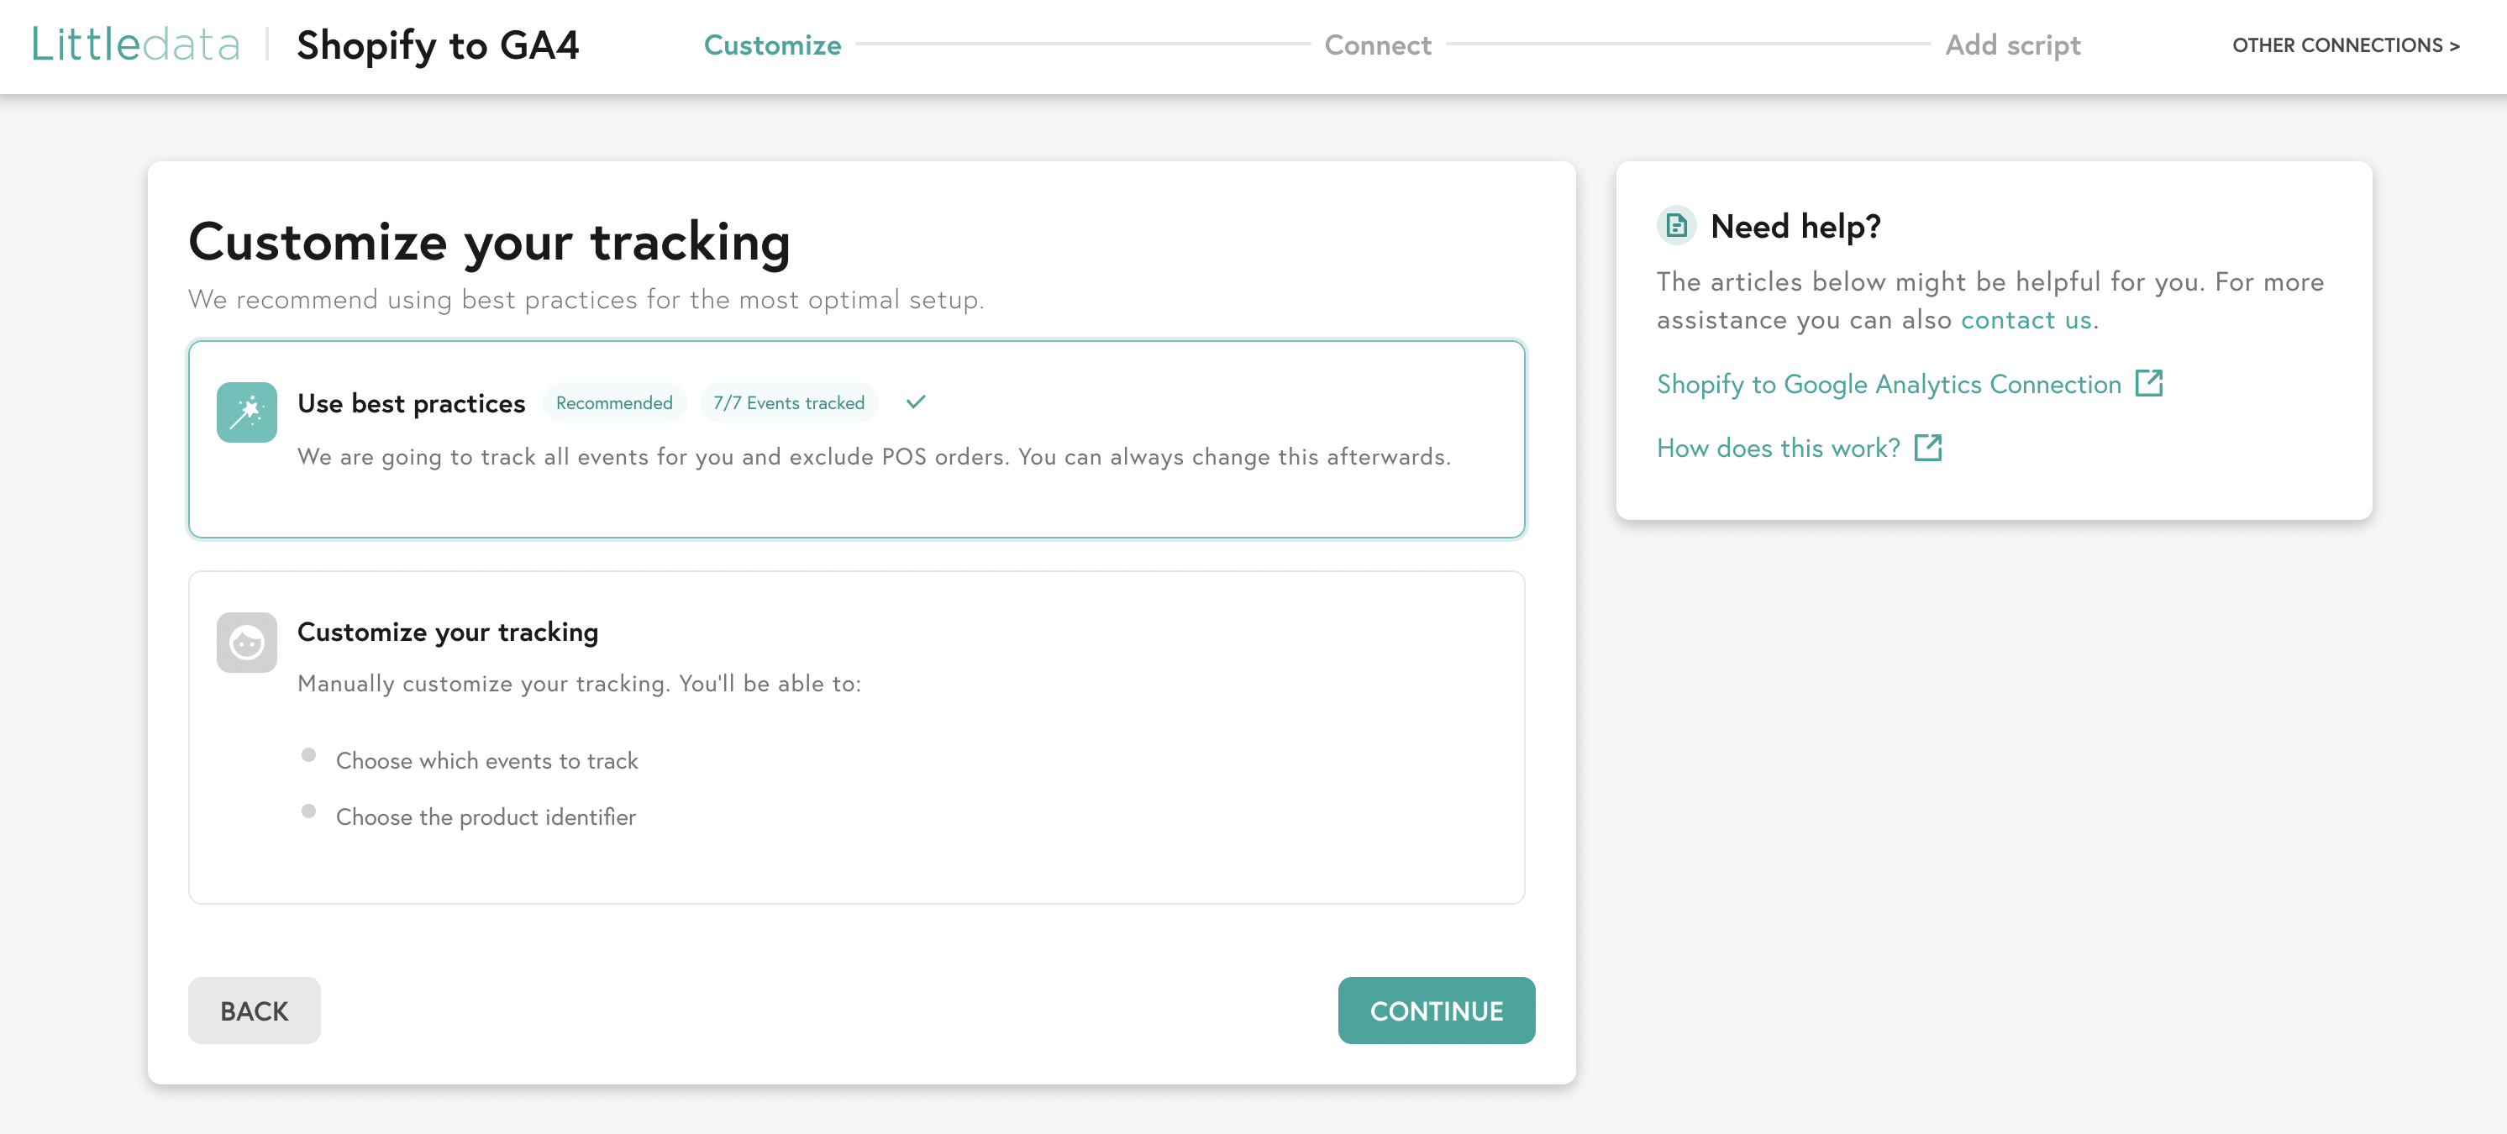Click the Littledata logo
Image resolution: width=2507 pixels, height=1134 pixels.
pyautogui.click(x=135, y=45)
